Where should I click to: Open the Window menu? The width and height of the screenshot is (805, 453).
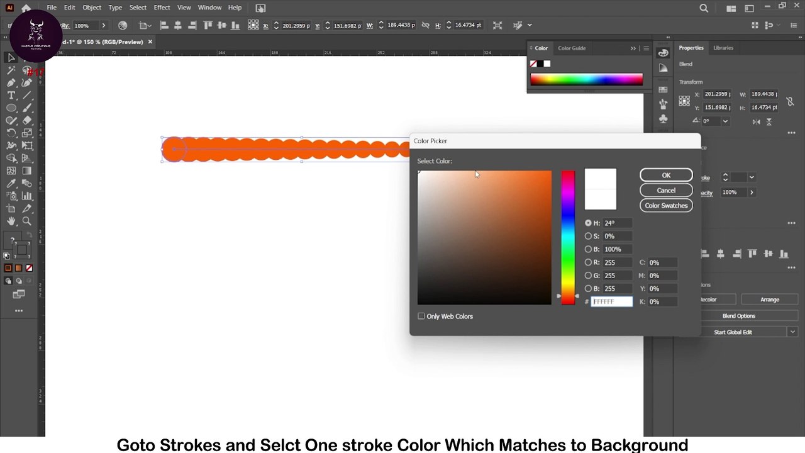209,8
